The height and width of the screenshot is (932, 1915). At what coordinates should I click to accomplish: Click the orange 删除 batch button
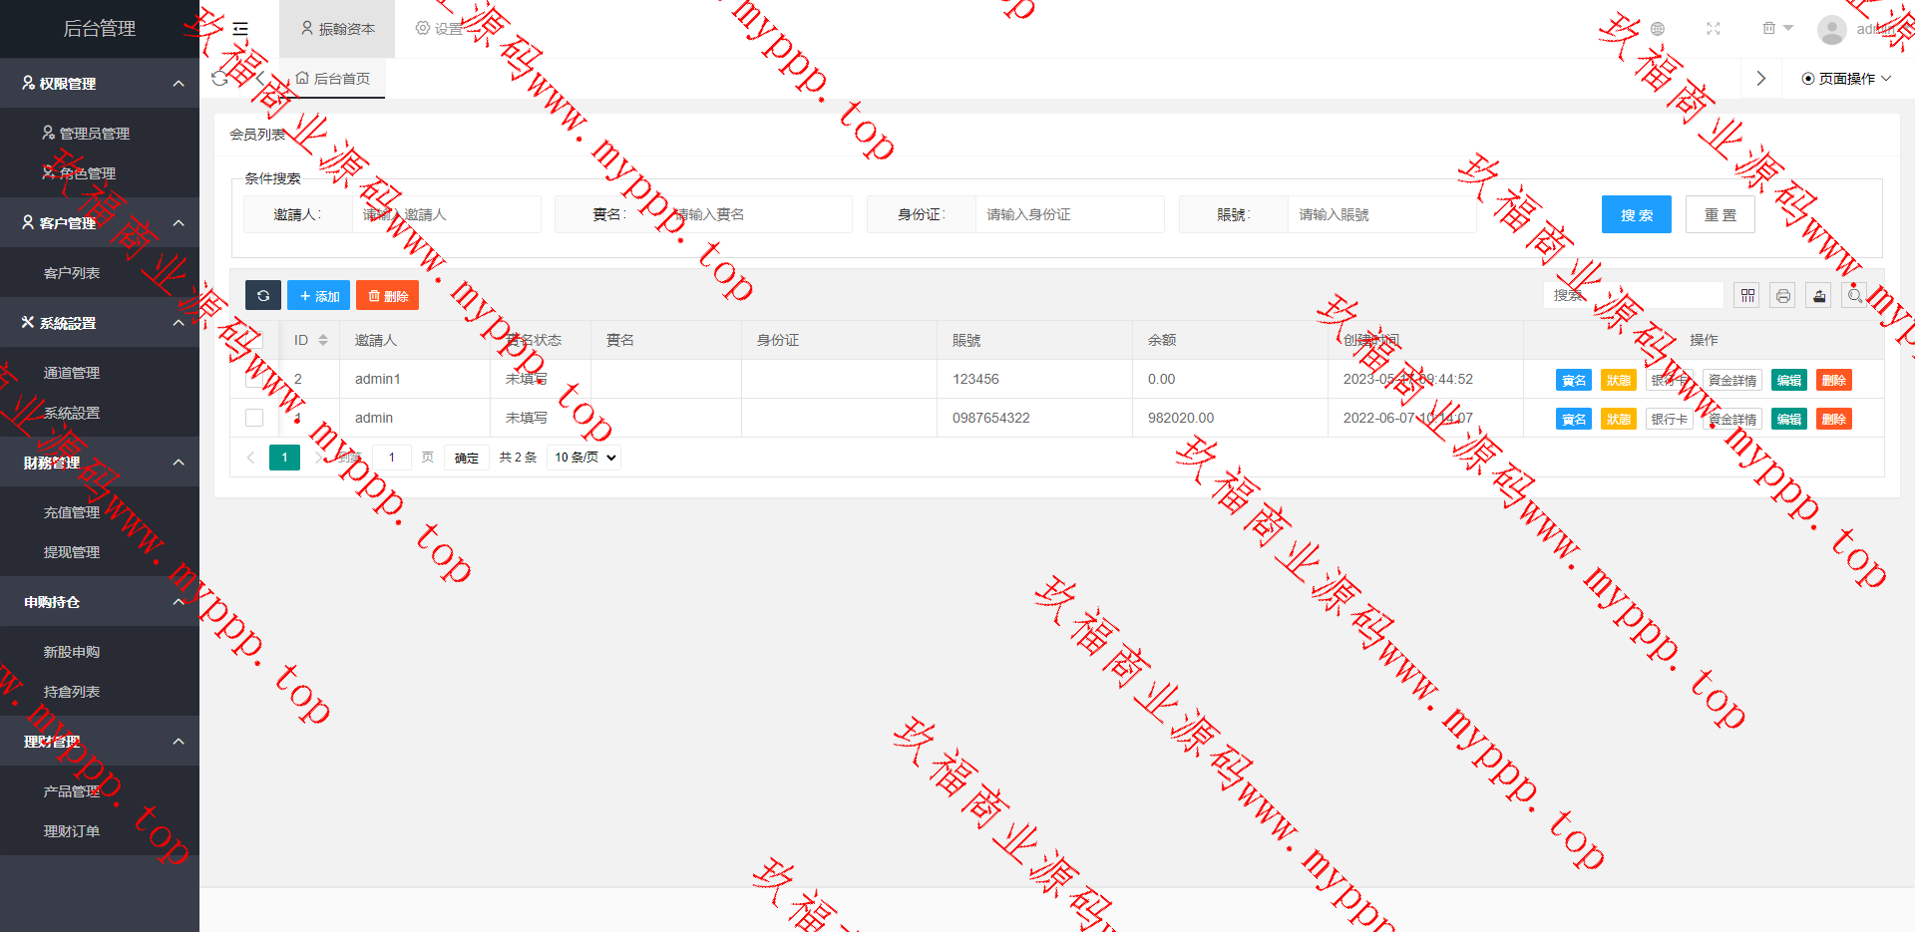click(x=388, y=295)
